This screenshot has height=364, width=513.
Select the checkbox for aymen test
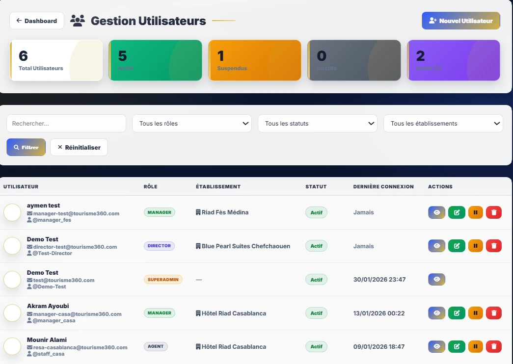coord(12,212)
